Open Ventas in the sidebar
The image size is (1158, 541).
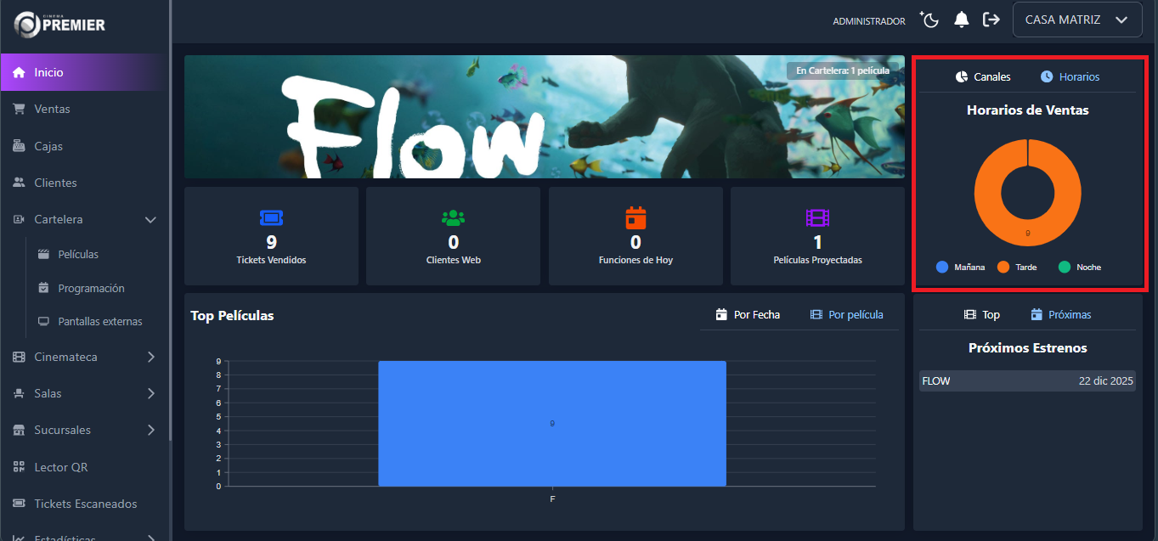[x=52, y=109]
